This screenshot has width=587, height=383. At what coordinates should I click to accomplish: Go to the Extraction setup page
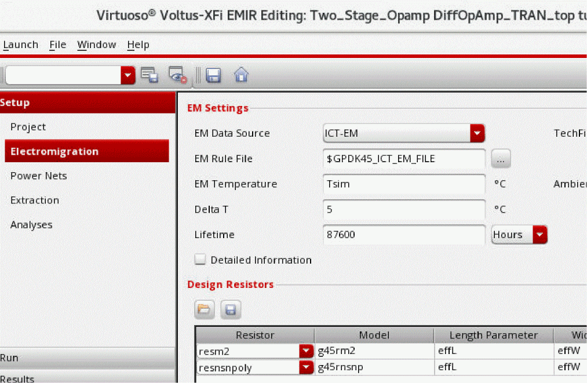[x=35, y=200]
